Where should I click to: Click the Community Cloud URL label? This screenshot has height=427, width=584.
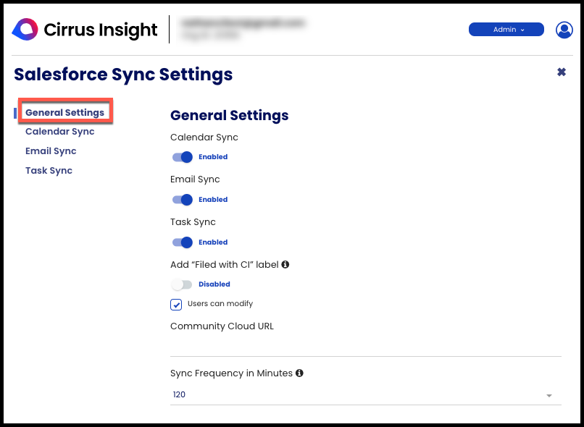[222, 326]
